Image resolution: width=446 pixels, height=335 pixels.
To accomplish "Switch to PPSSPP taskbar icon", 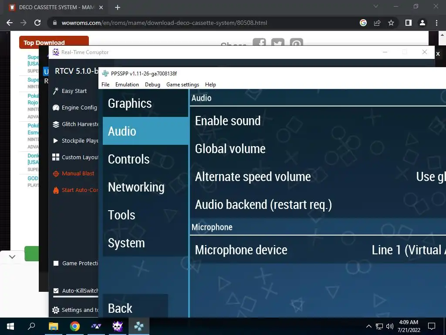I will tap(139, 326).
